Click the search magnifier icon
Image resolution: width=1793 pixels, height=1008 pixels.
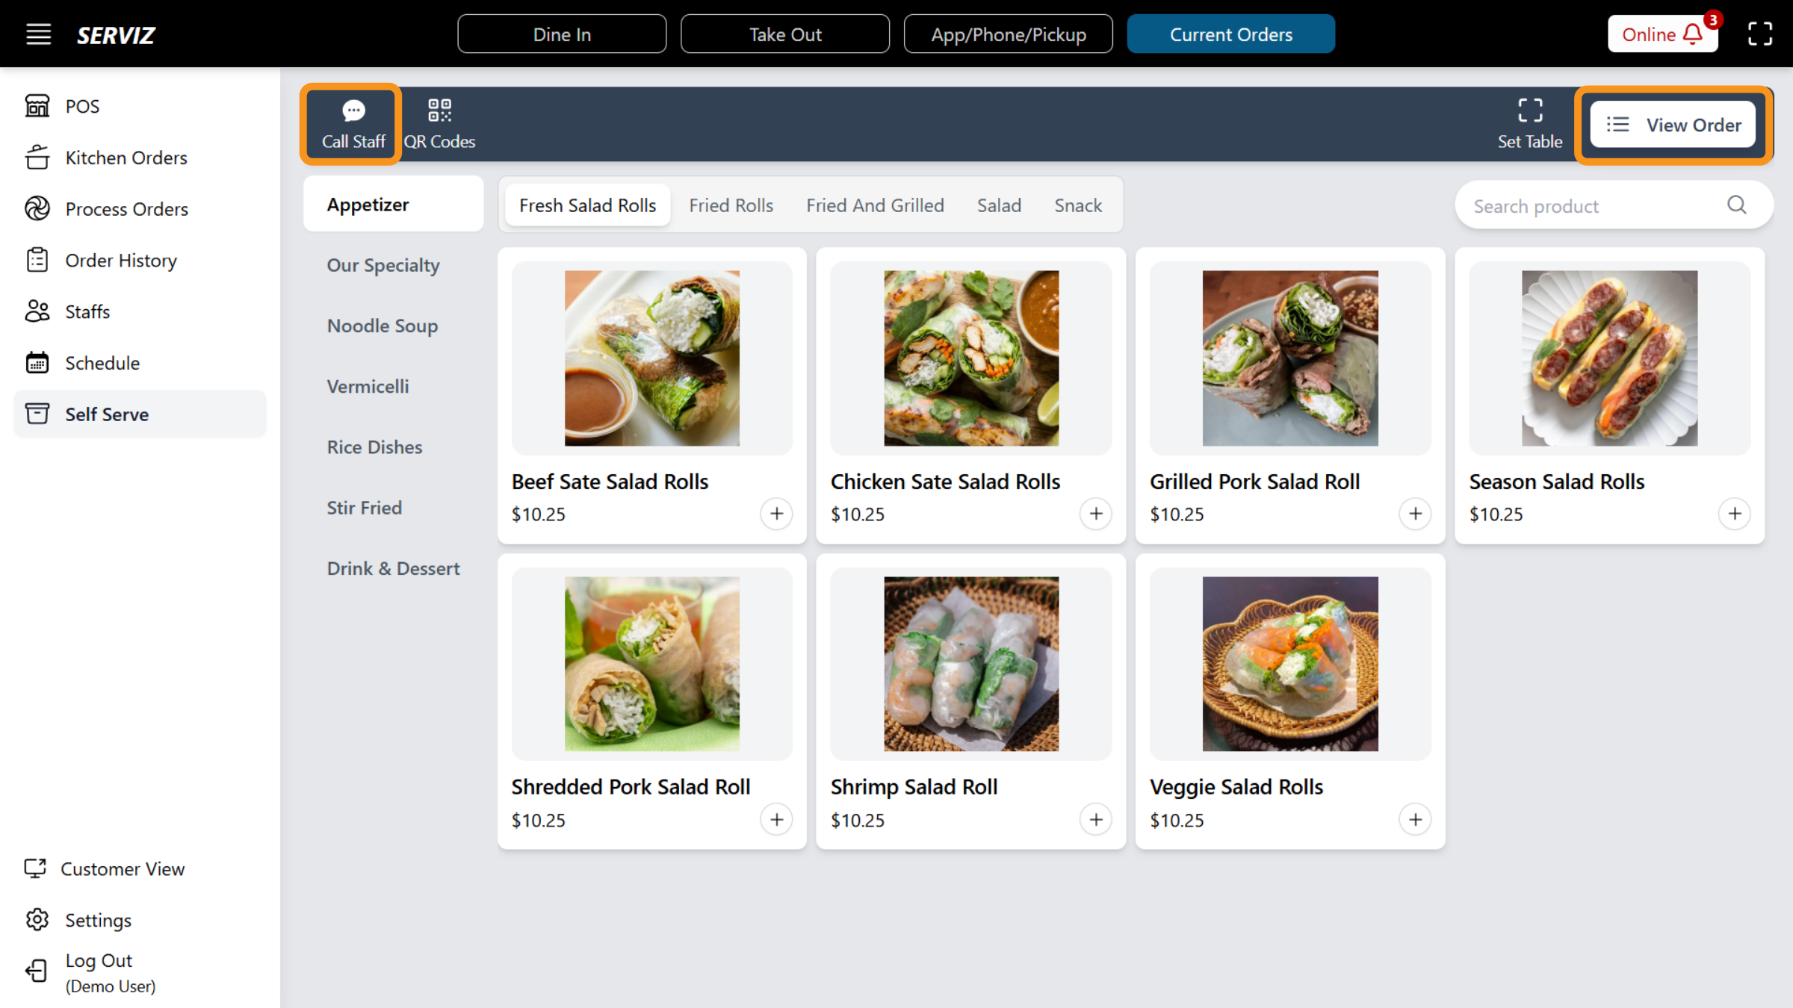coord(1736,205)
